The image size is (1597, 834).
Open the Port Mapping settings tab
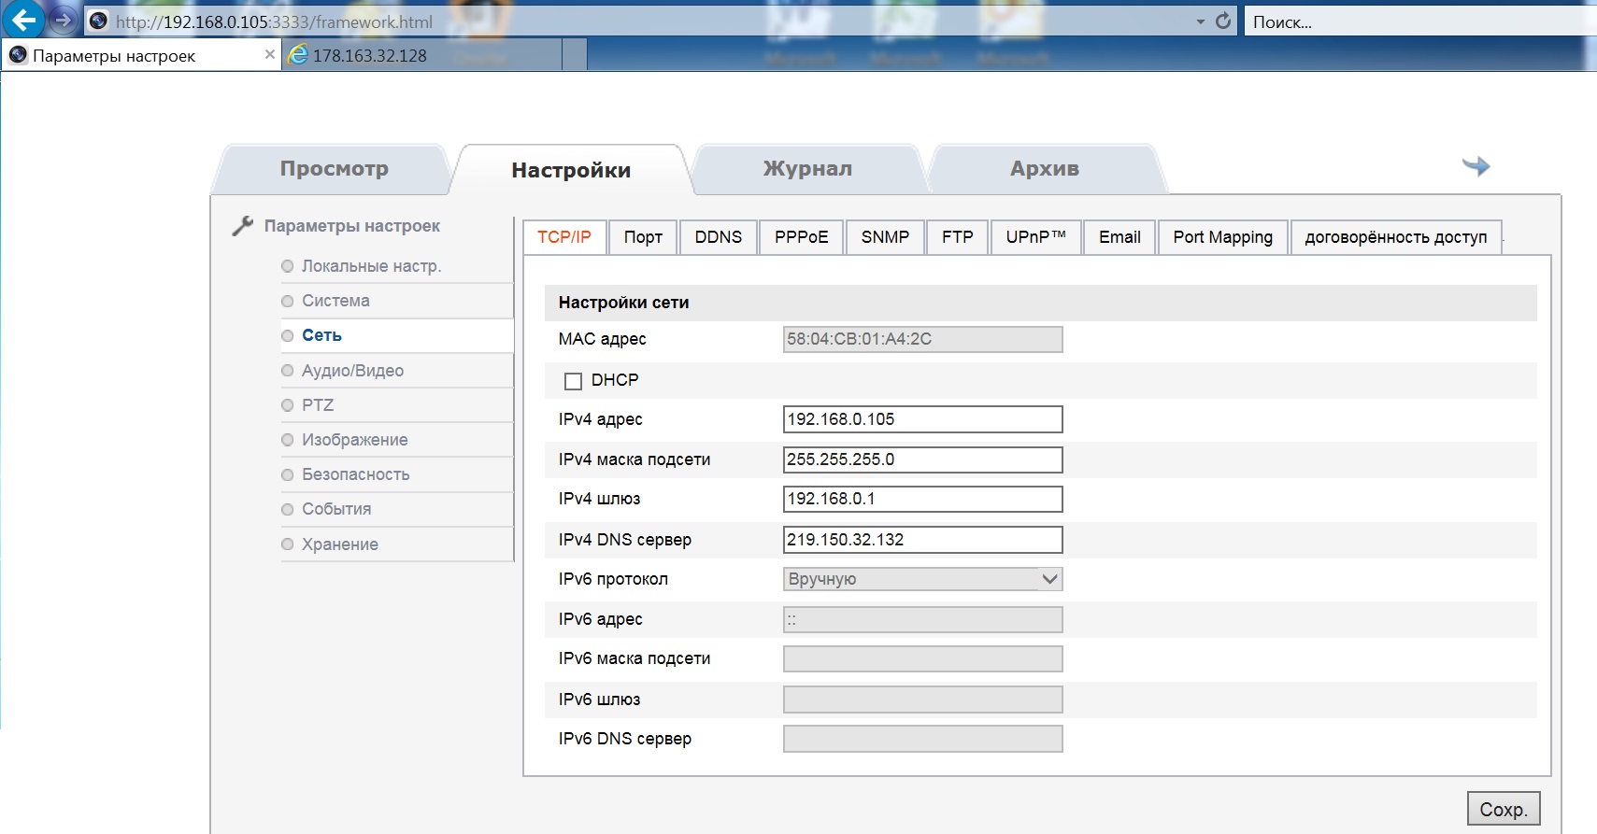pyautogui.click(x=1222, y=237)
